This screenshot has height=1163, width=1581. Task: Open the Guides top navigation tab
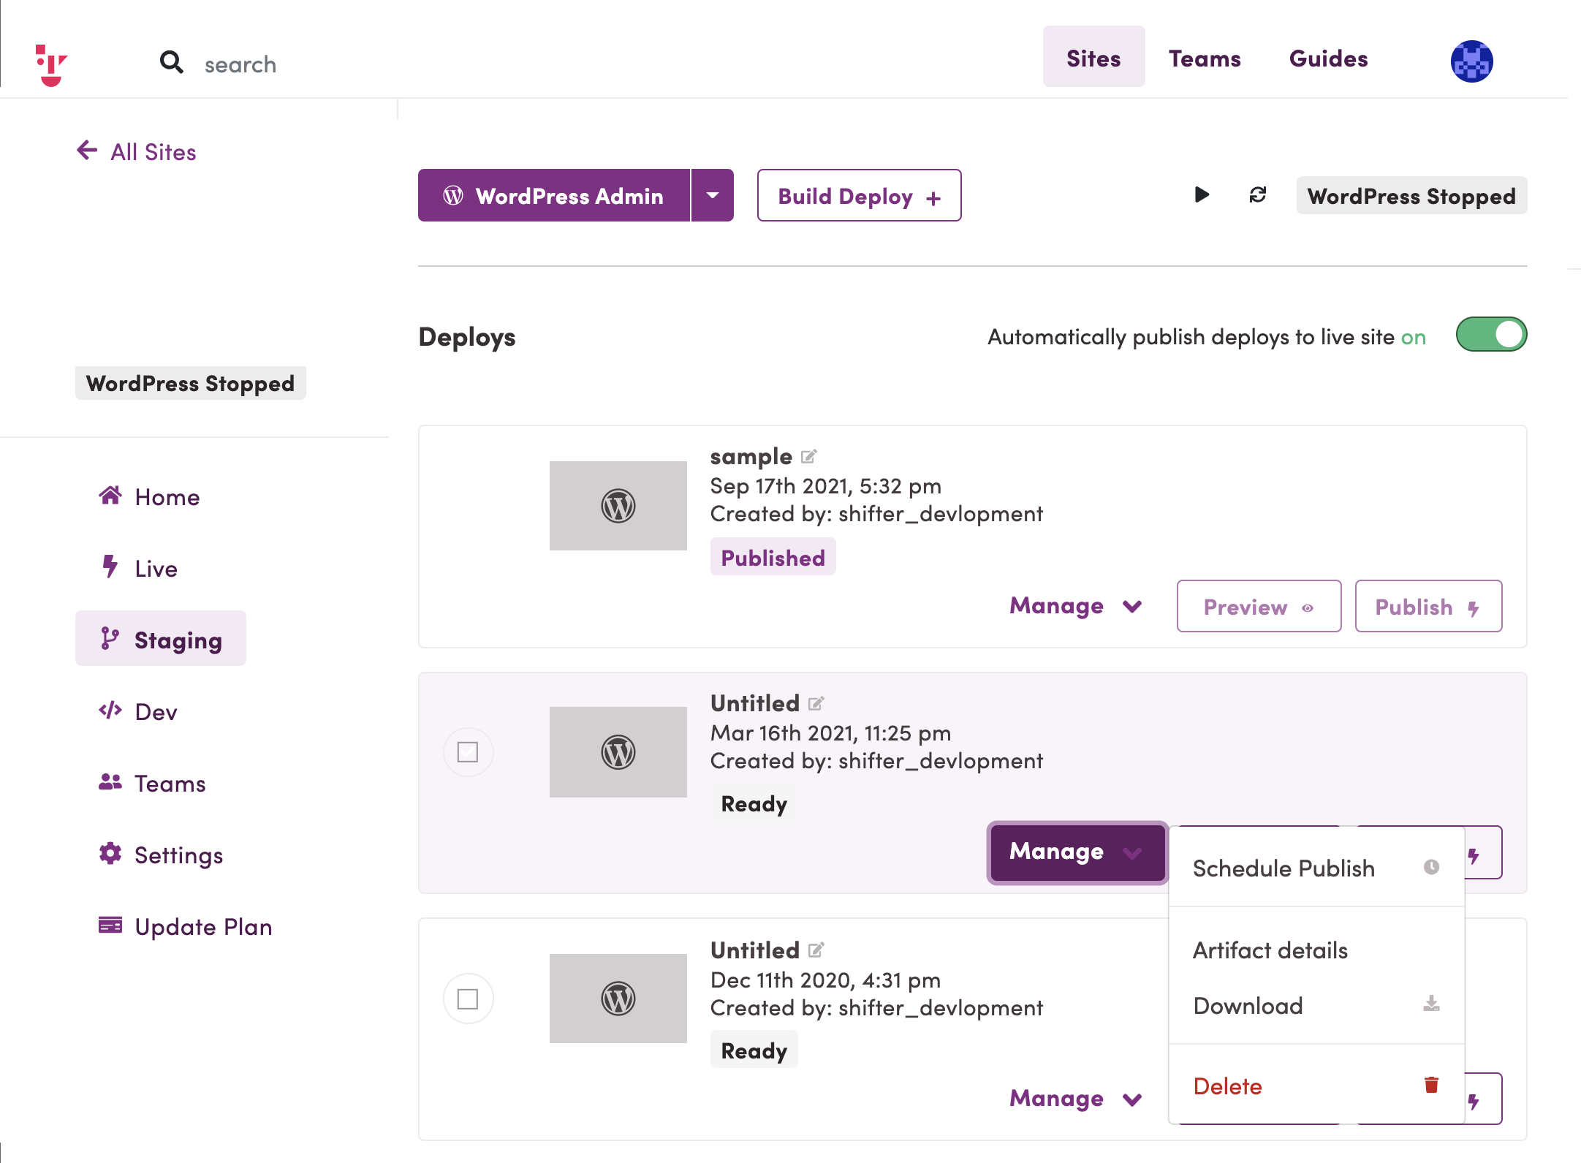click(x=1329, y=58)
